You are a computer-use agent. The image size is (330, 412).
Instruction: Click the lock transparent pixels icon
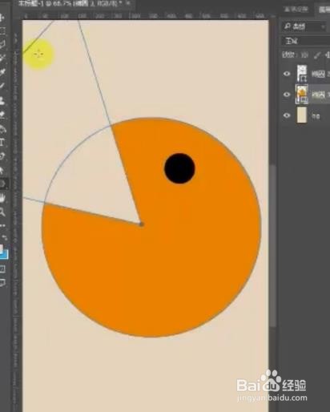[304, 55]
